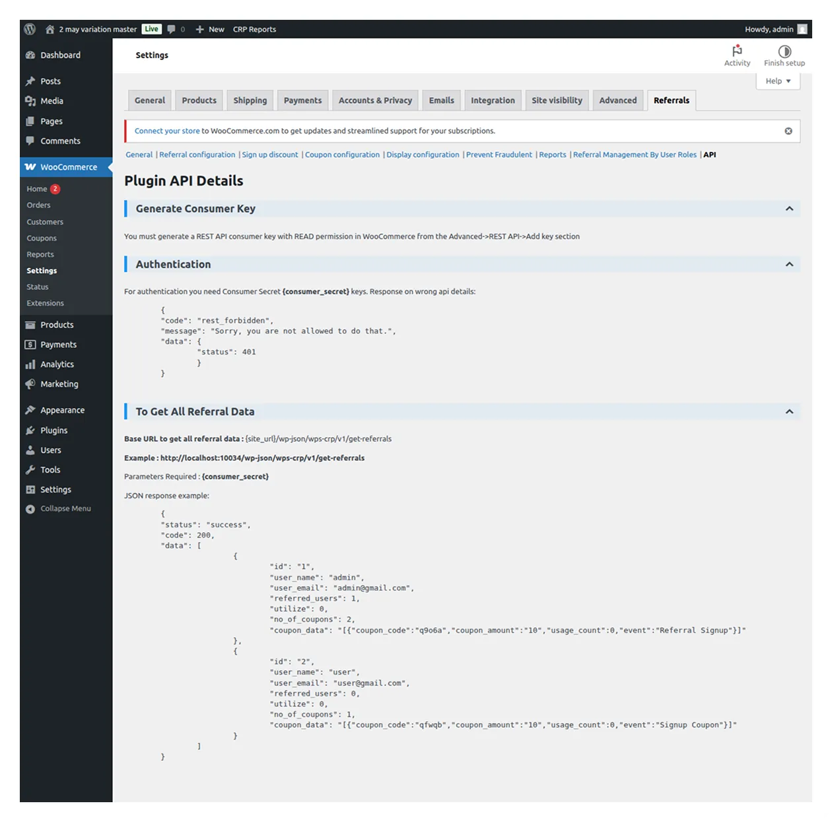The width and height of the screenshot is (832, 822).
Task: Click the Plugins plug icon
Action: [x=30, y=430]
